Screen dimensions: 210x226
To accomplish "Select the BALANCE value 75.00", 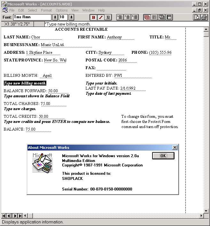I will tap(38, 129).
